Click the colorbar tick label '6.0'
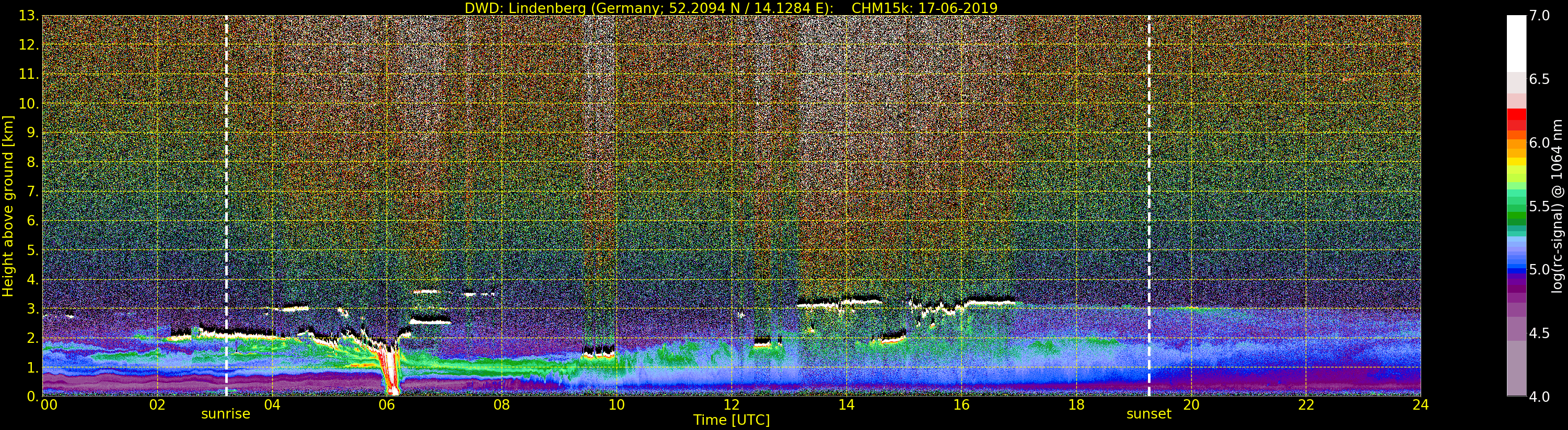This screenshot has height=430, width=1568. (x=1539, y=142)
